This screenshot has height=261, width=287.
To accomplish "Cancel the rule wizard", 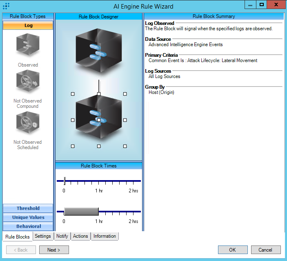I will click(265, 250).
